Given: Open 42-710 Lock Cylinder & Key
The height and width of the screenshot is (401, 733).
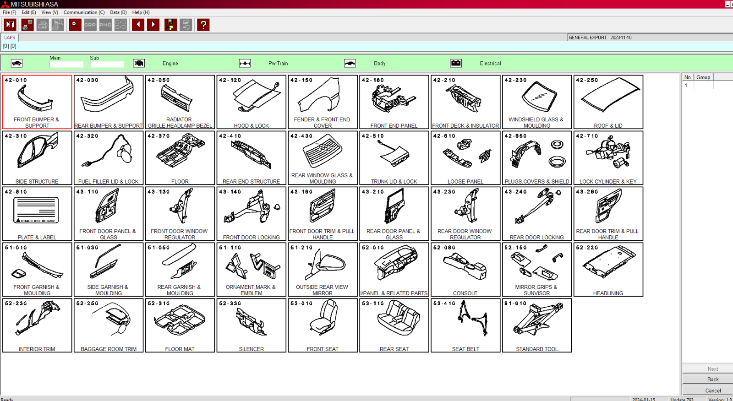Looking at the screenshot, I should [608, 158].
